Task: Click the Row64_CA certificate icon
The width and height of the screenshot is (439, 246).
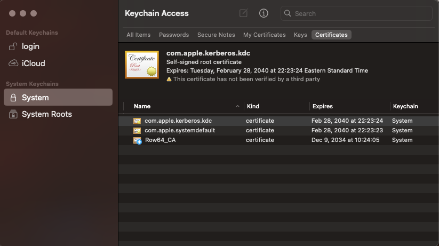Action: tap(137, 140)
